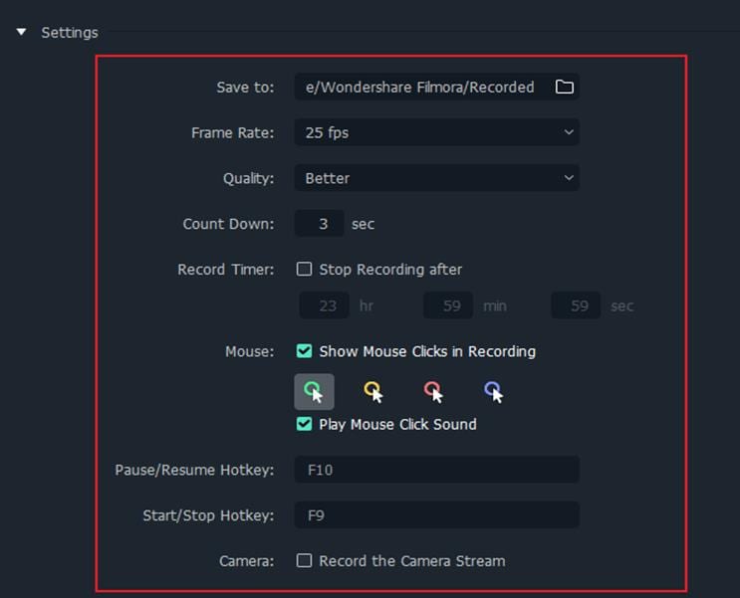
Task: Uncheck Play Mouse Click Sound
Action: 304,424
